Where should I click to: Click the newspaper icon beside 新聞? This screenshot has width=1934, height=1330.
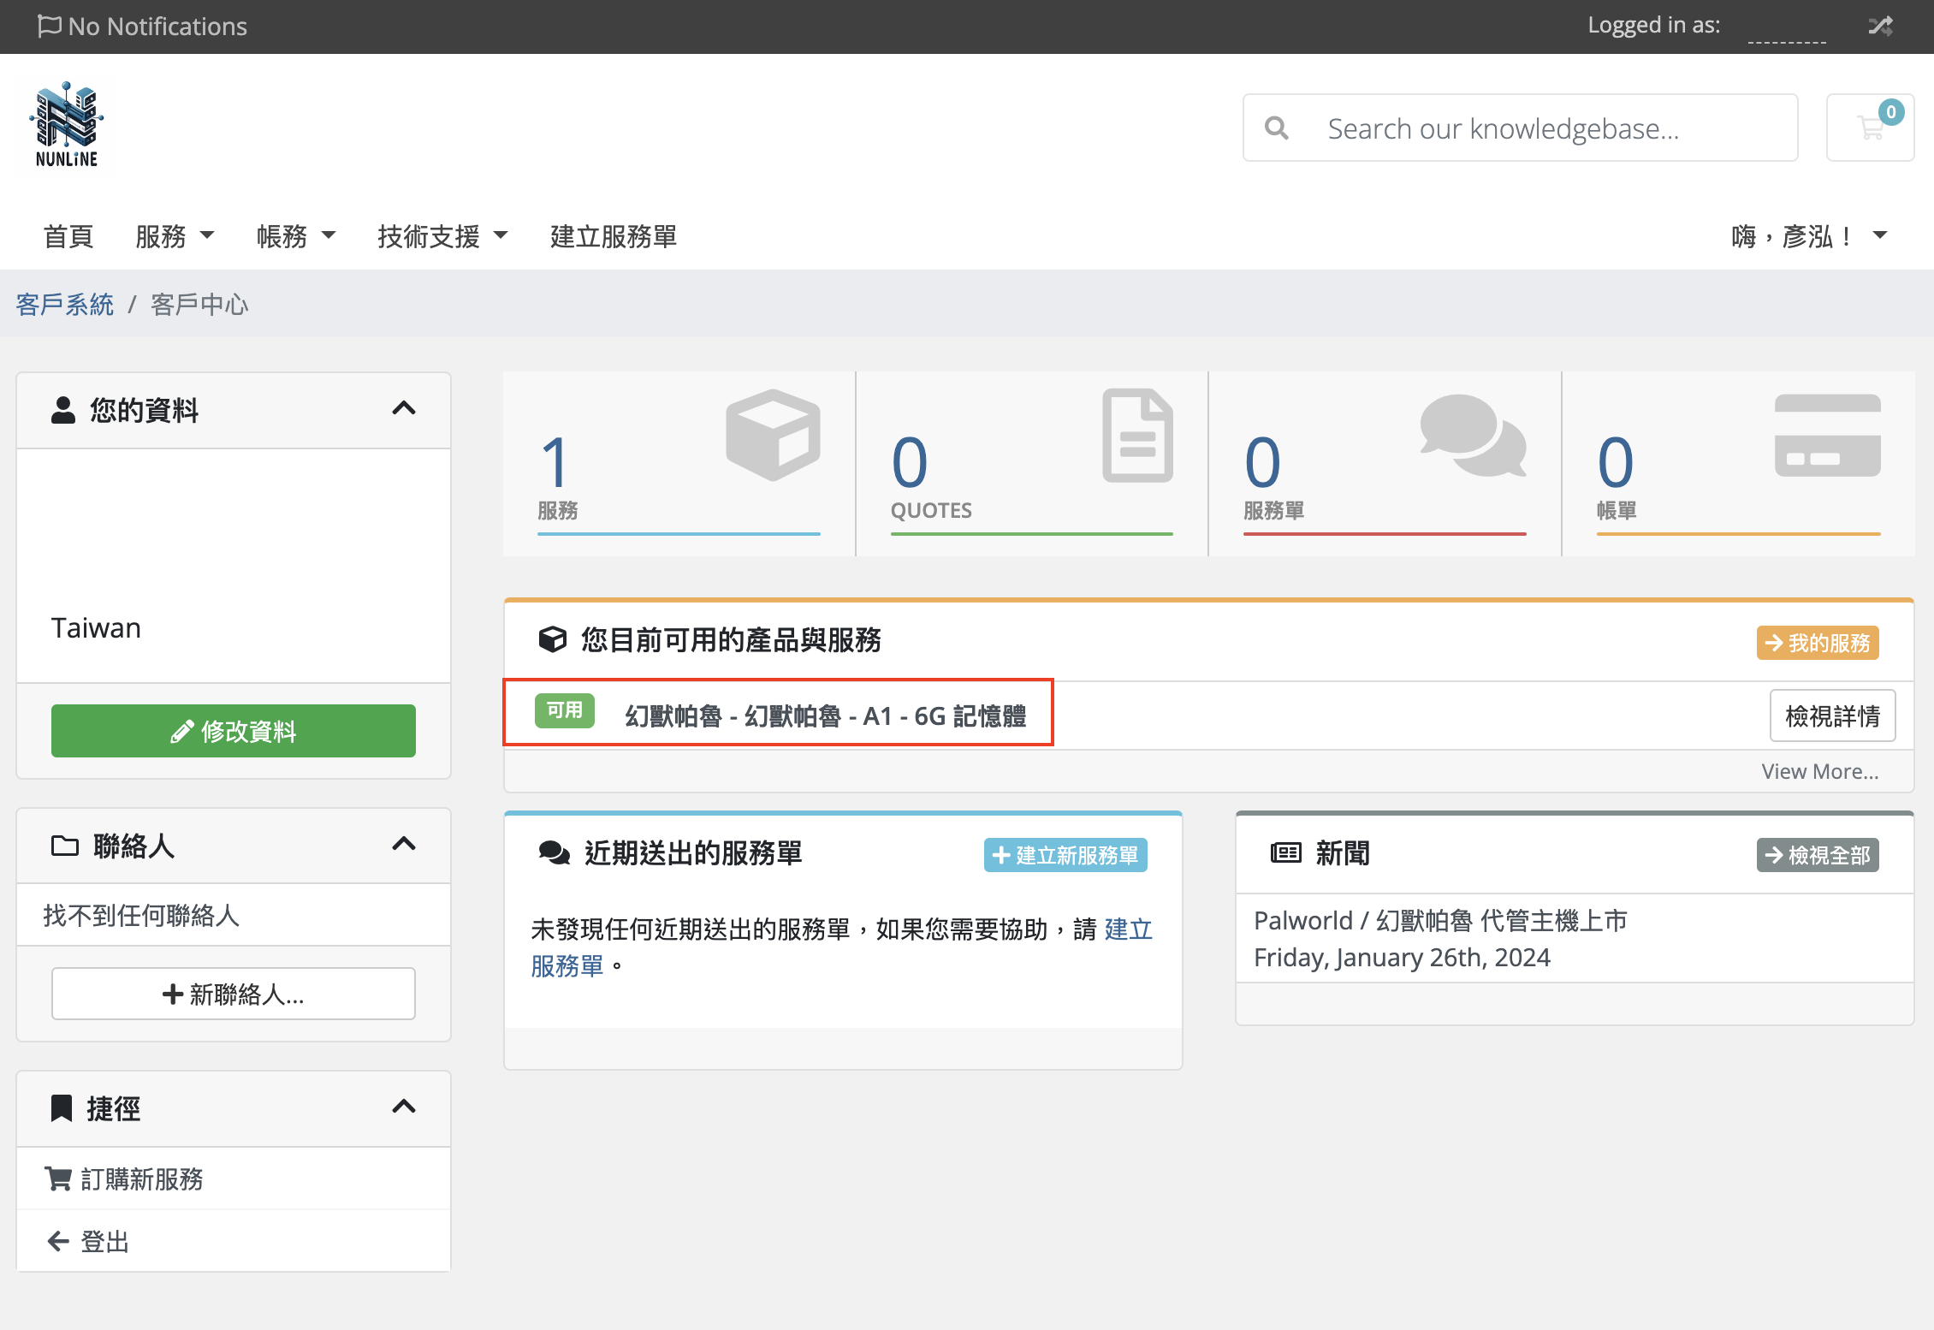(x=1286, y=852)
